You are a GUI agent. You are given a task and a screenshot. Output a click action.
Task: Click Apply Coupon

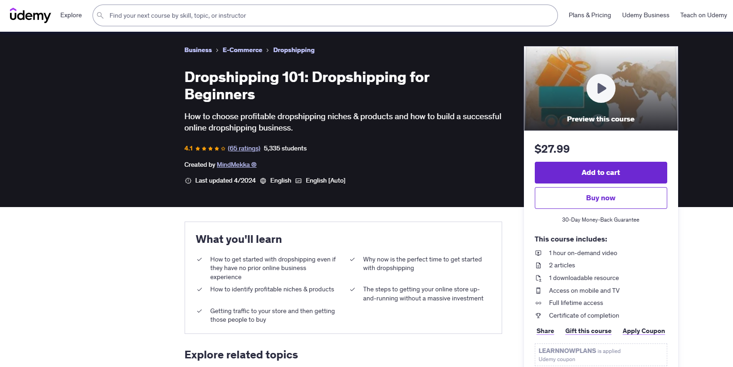tap(644, 331)
